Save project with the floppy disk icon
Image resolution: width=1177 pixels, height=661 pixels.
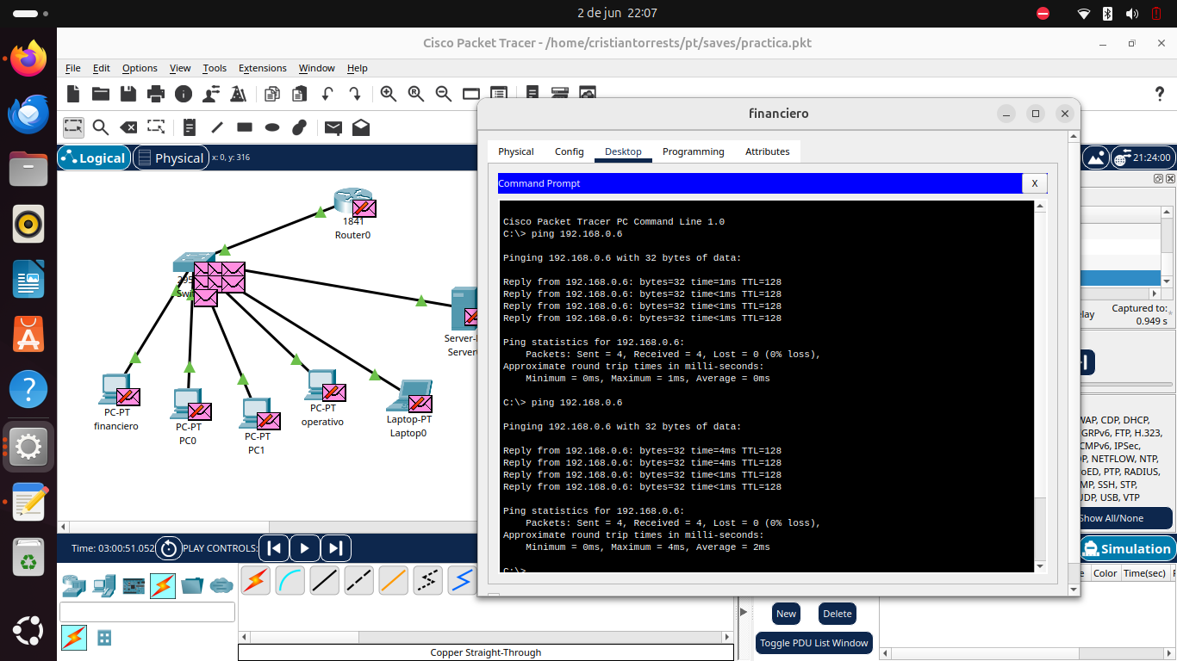tap(128, 94)
